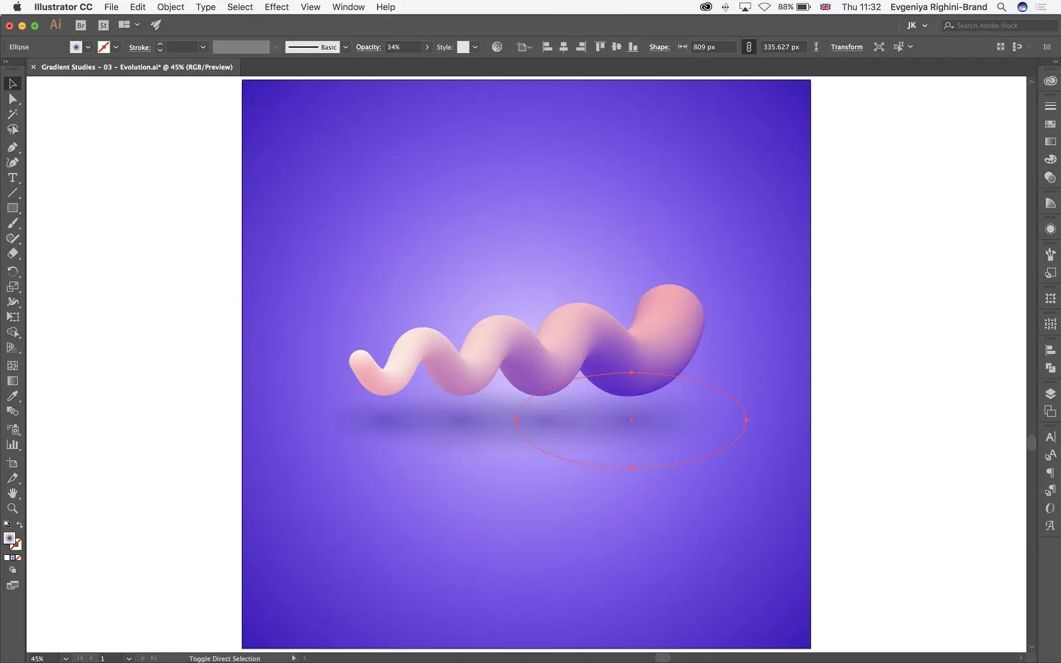Image resolution: width=1061 pixels, height=663 pixels.
Task: Open the Effect menu
Action: [x=277, y=7]
